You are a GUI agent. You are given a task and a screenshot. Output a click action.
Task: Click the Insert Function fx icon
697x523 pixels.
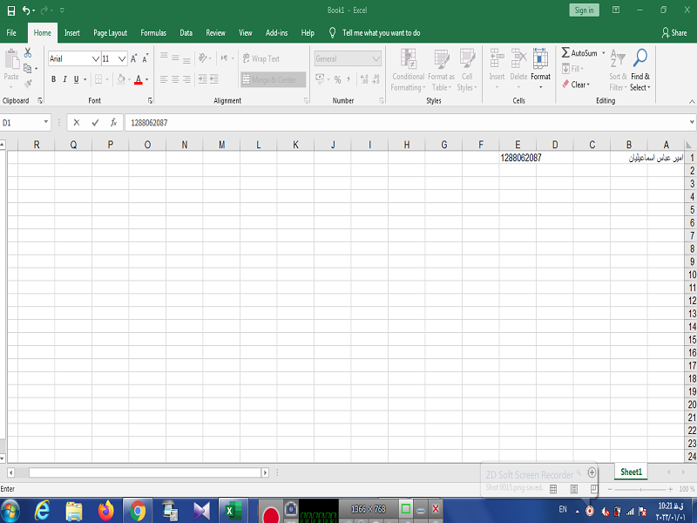(x=114, y=123)
